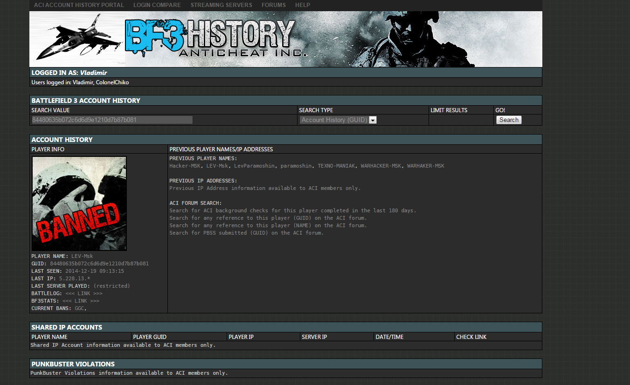
Task: Open the BF3STATS profile link
Action: click(x=81, y=301)
